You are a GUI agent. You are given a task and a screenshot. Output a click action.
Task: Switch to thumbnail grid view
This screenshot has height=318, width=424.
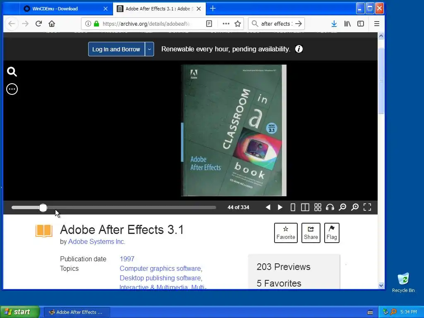click(x=318, y=207)
